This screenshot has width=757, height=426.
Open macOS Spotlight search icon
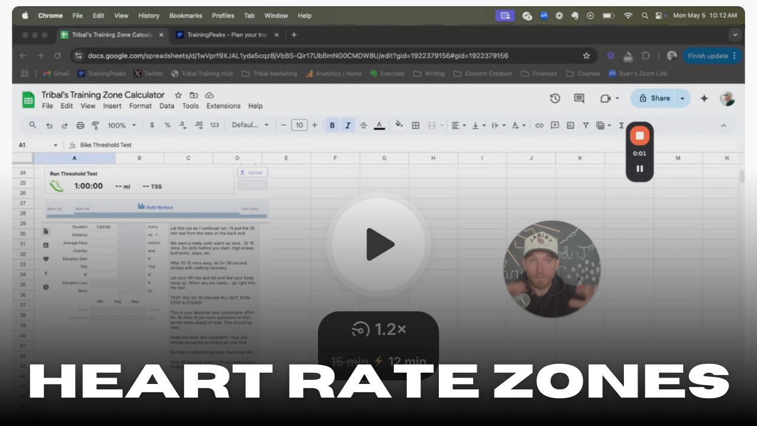pos(645,15)
